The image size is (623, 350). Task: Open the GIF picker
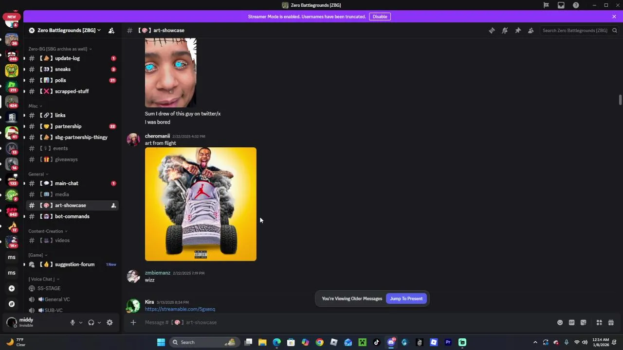click(571, 322)
